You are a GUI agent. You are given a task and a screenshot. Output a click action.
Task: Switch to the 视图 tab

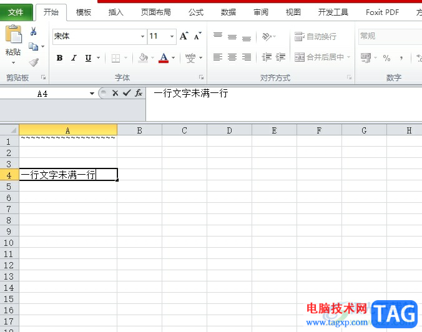293,12
